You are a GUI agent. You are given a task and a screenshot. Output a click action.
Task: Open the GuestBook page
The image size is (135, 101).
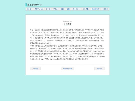click(x=95, y=9)
